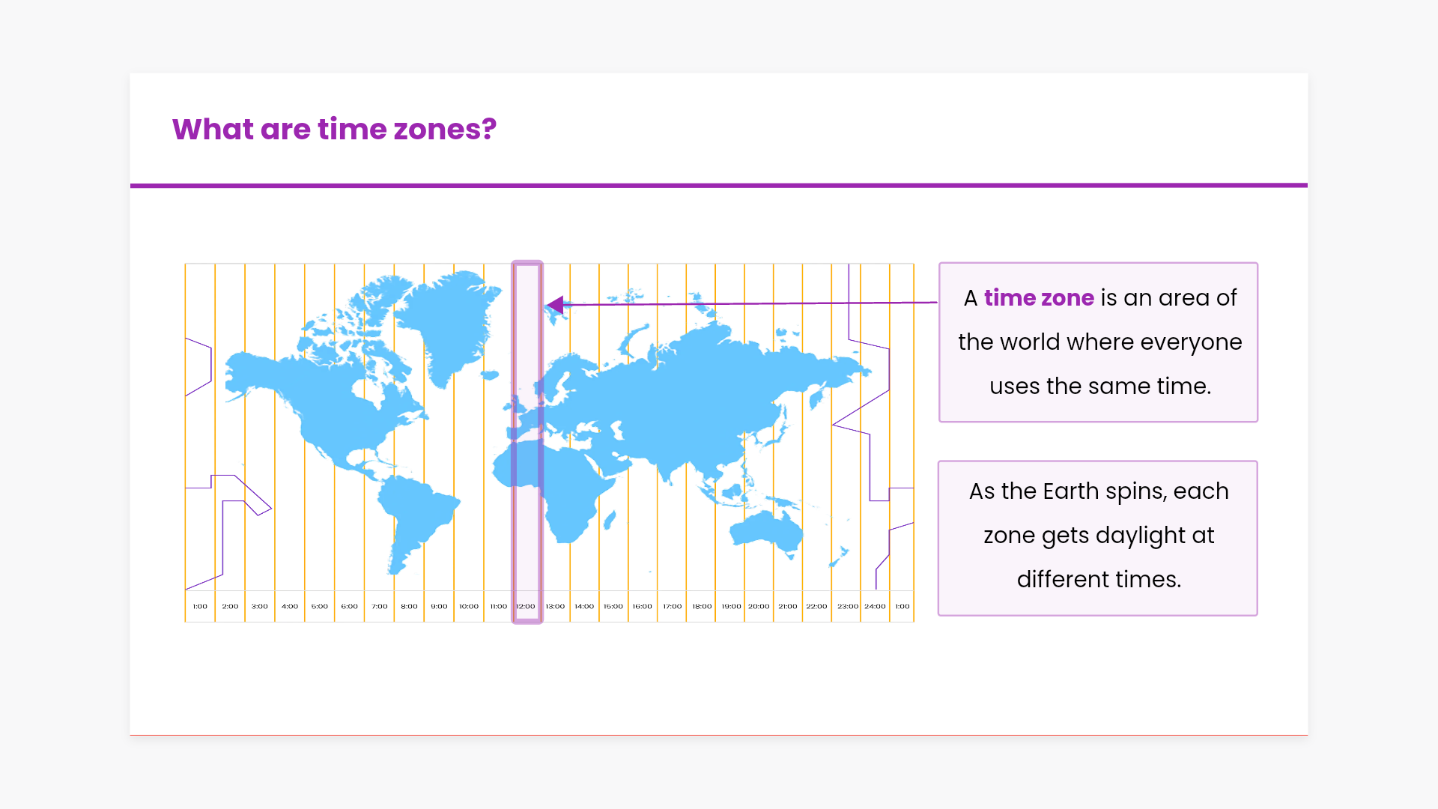Click the 6:00 label below the map
The width and height of the screenshot is (1438, 809).
(350, 607)
